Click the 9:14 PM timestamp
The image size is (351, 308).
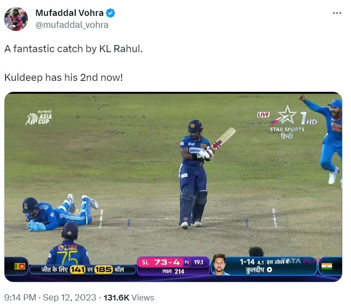click(x=19, y=298)
